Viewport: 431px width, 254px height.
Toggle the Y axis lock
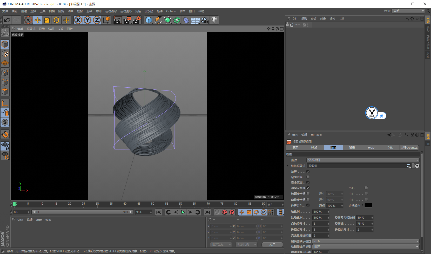coord(87,20)
